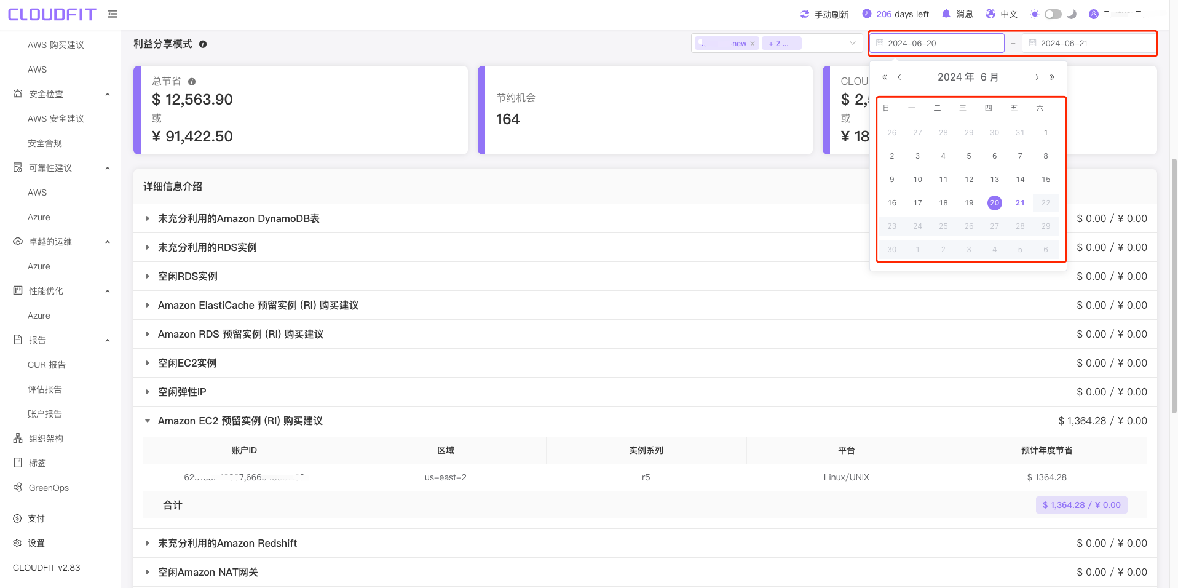Click the GreenOps icon in sidebar

coord(18,487)
